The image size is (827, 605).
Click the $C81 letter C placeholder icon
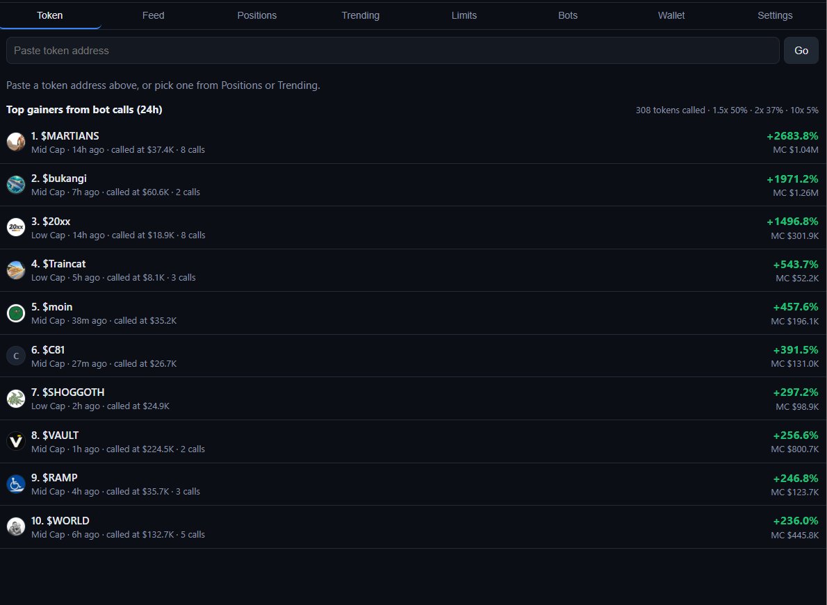click(x=16, y=356)
